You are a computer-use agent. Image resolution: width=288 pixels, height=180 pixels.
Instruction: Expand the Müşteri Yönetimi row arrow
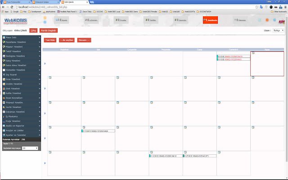[40, 47]
